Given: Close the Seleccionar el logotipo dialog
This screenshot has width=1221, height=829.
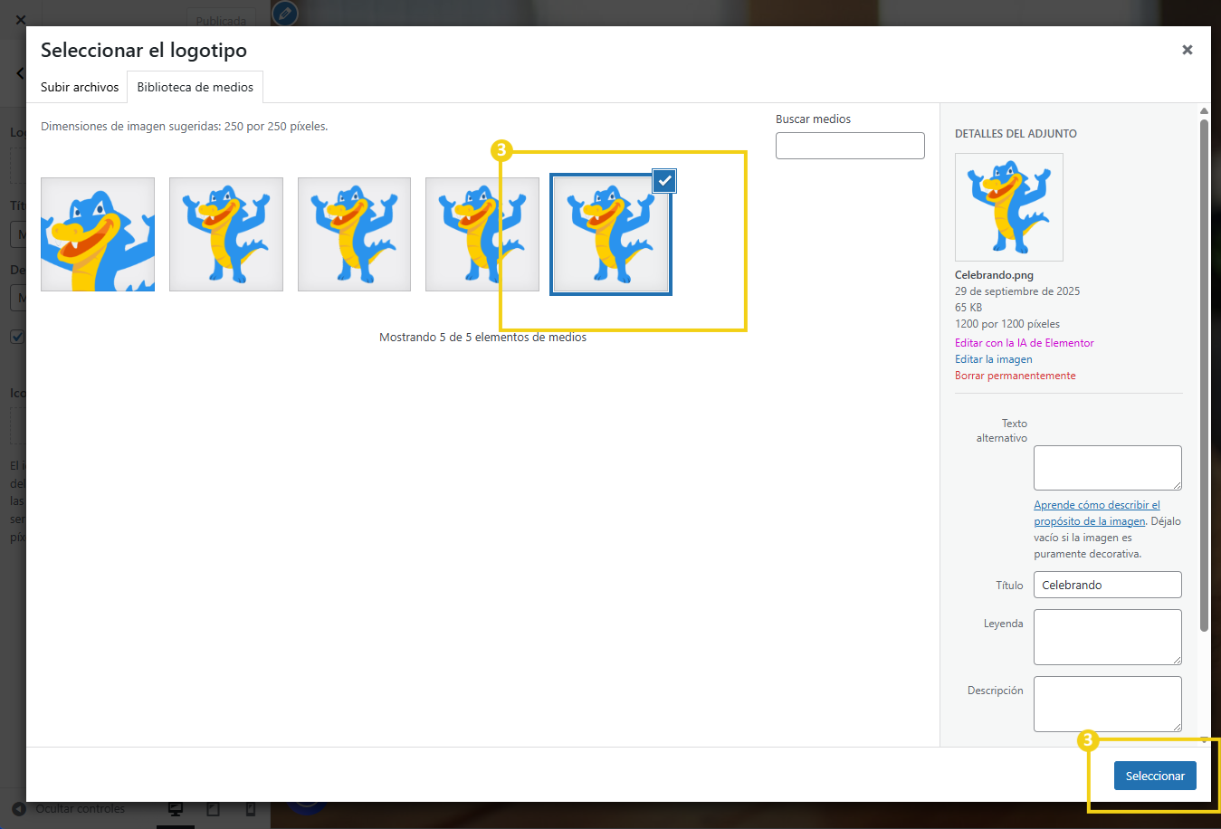Looking at the screenshot, I should [x=1187, y=50].
